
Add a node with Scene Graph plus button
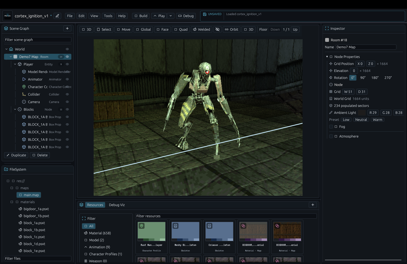click(67, 28)
